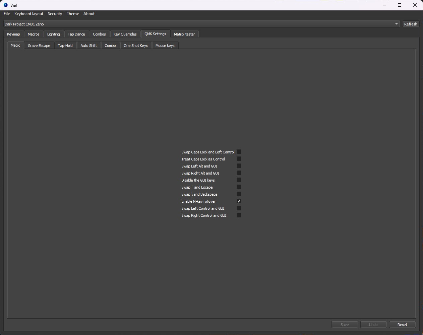Toggle Swap ` and Escape checkbox
The height and width of the screenshot is (335, 423).
pos(239,187)
